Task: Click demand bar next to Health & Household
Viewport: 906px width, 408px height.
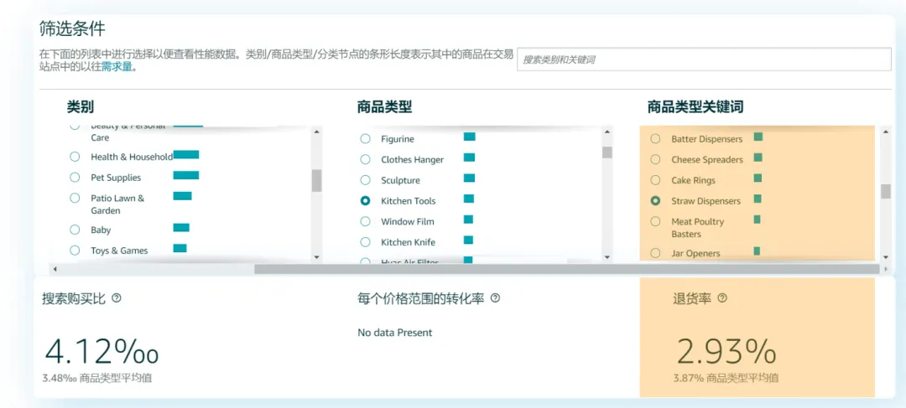Action: pyautogui.click(x=185, y=155)
